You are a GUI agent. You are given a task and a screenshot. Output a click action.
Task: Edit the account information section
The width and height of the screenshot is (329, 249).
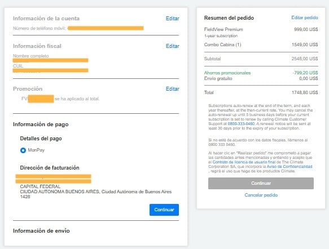[x=173, y=19]
